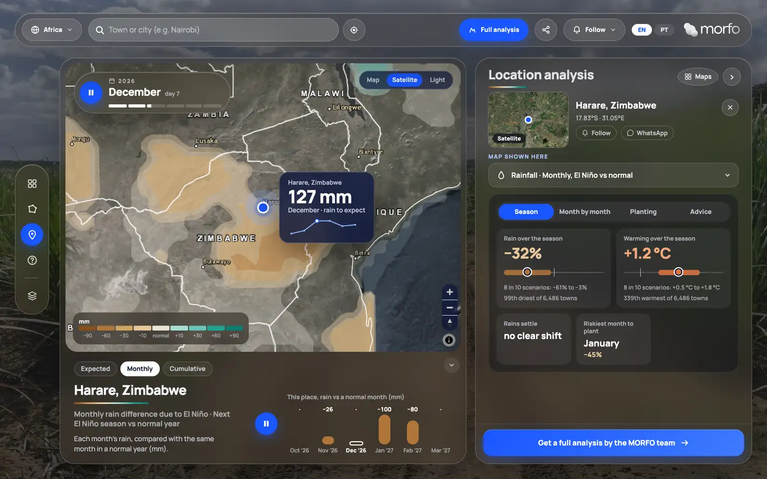Zoom out on the map with minus
The width and height of the screenshot is (767, 479).
pos(450,308)
